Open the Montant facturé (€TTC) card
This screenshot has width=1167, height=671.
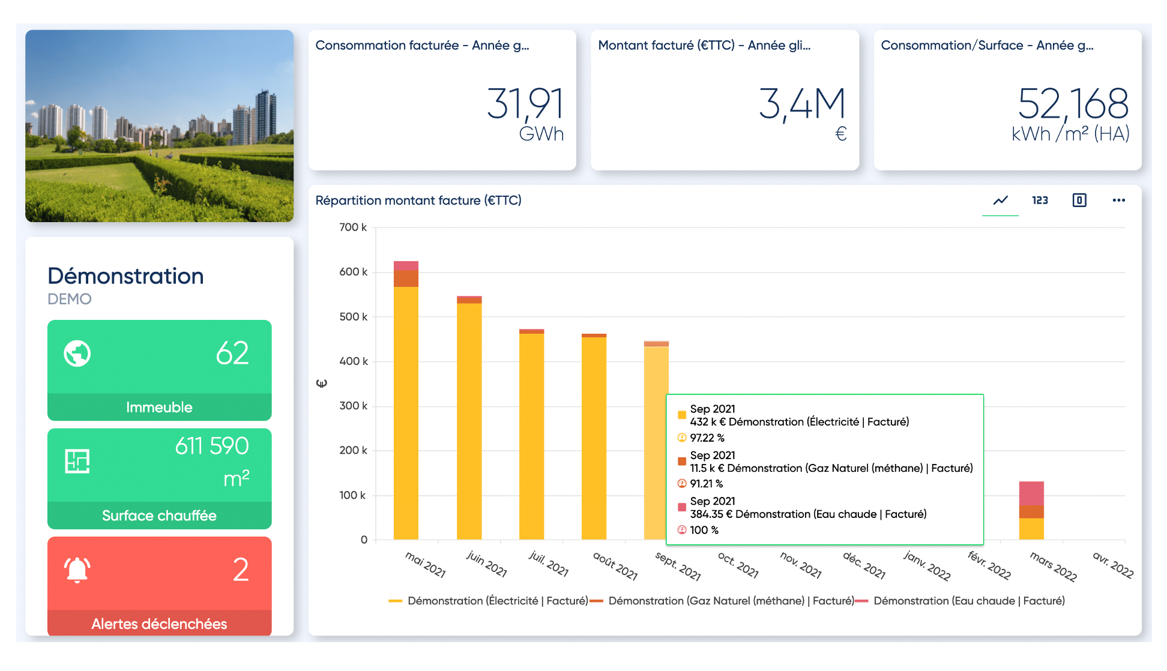tap(725, 100)
